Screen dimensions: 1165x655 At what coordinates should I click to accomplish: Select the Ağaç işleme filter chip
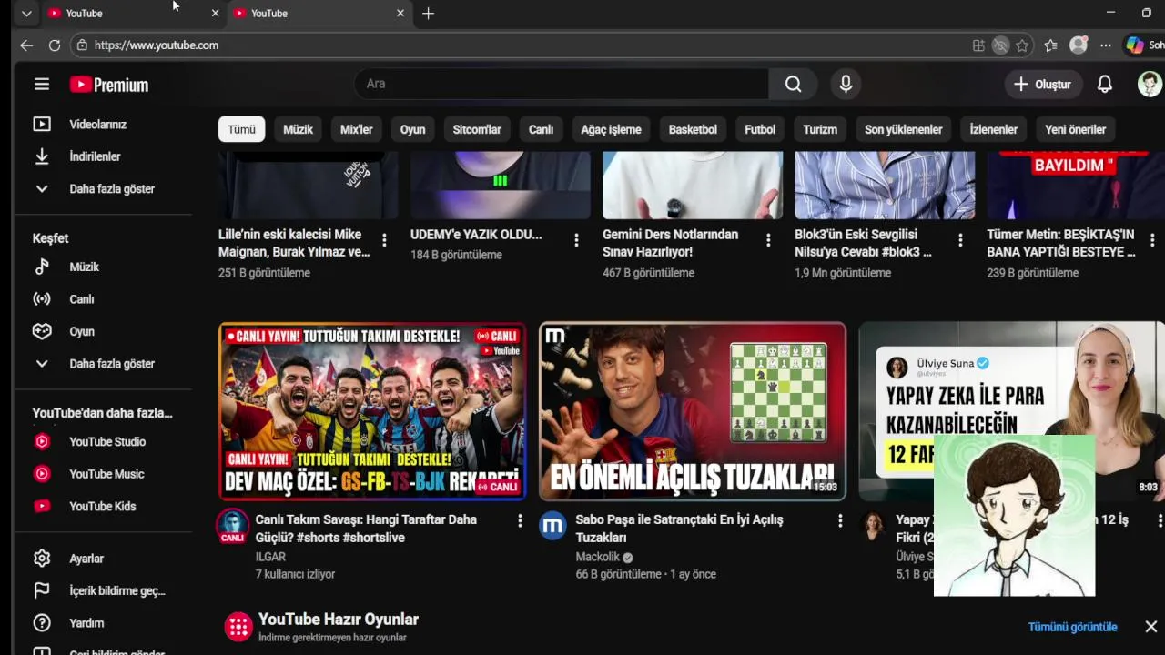[611, 129]
